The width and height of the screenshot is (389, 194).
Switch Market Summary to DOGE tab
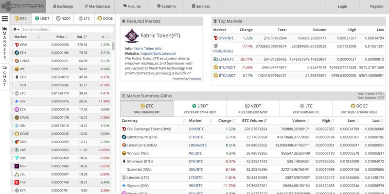[x=359, y=109]
